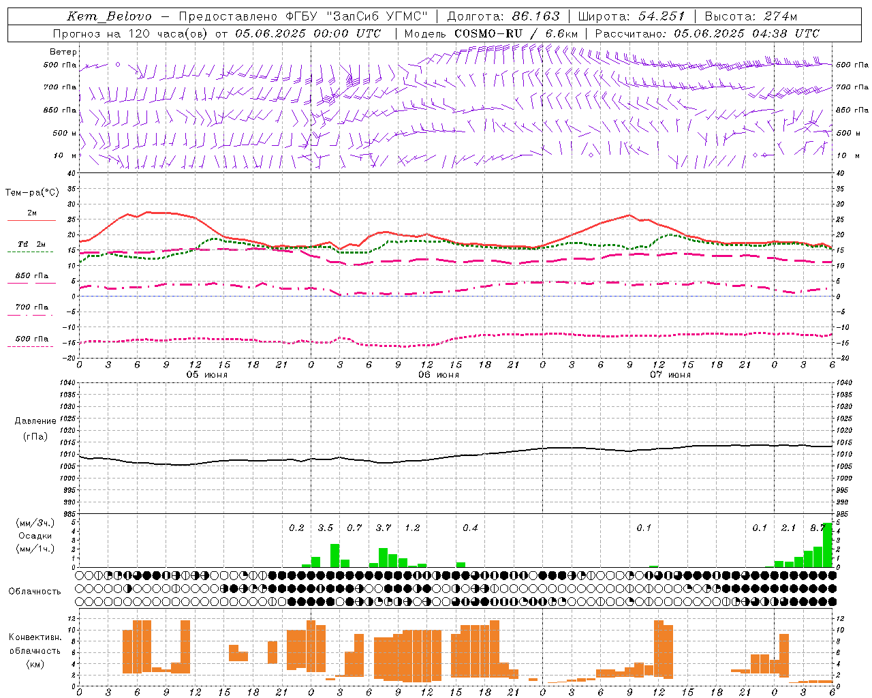Click the 3.7 precipitation total
Image resolution: width=872 pixels, height=698 pixels.
coord(384,528)
